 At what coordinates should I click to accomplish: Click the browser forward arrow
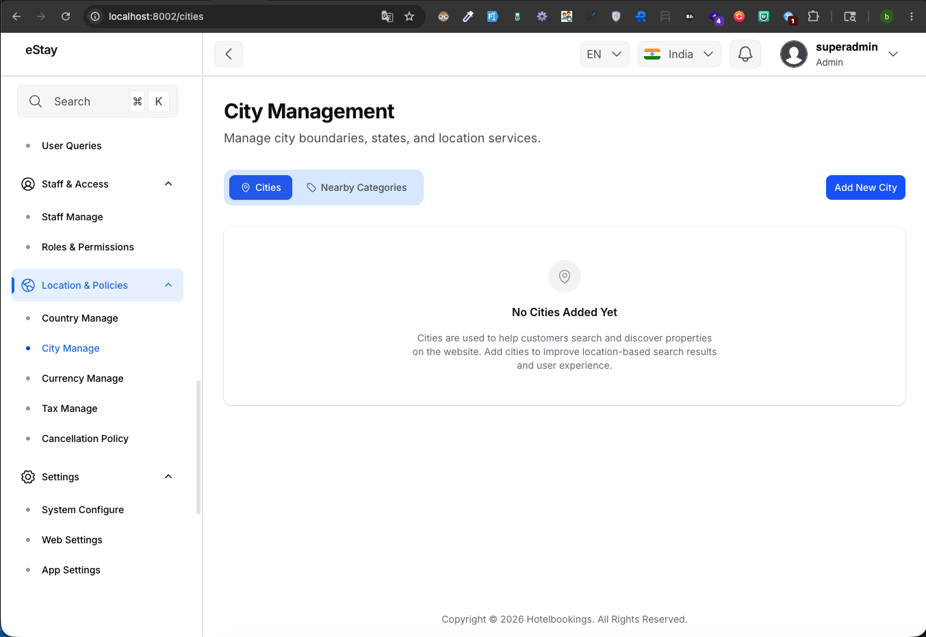(x=41, y=16)
